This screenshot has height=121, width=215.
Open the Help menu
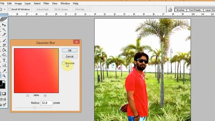coord(76,3)
